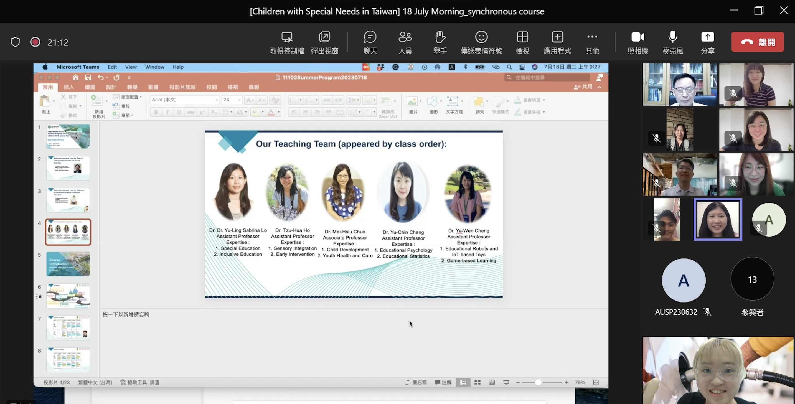Open the Help menu in mac menu bar
This screenshot has width=795, height=404.
[x=178, y=67]
